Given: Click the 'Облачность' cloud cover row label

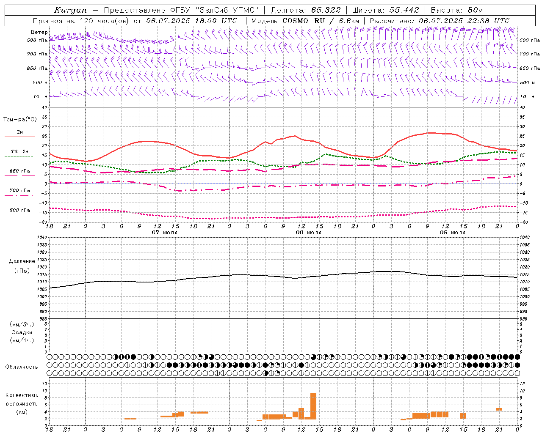Looking at the screenshot, I should [x=22, y=367].
